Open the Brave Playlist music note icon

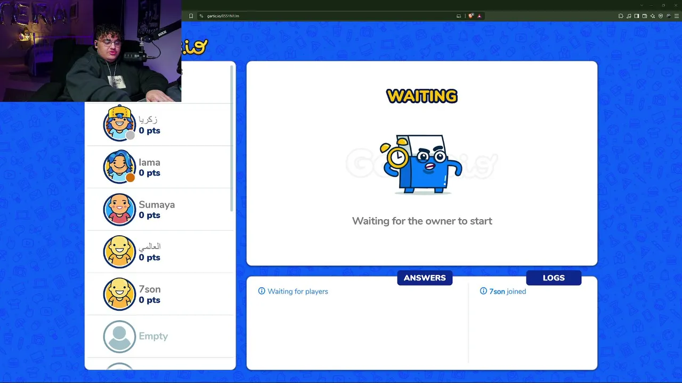click(629, 16)
